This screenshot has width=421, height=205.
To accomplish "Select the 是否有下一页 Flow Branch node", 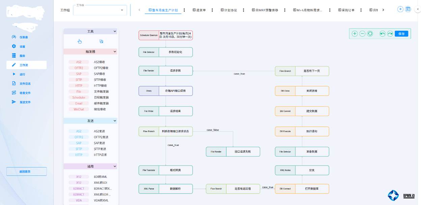I will tap(302, 71).
